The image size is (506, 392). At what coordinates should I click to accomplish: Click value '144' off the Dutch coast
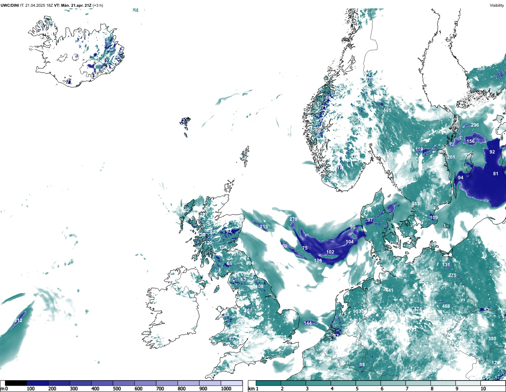308,323
